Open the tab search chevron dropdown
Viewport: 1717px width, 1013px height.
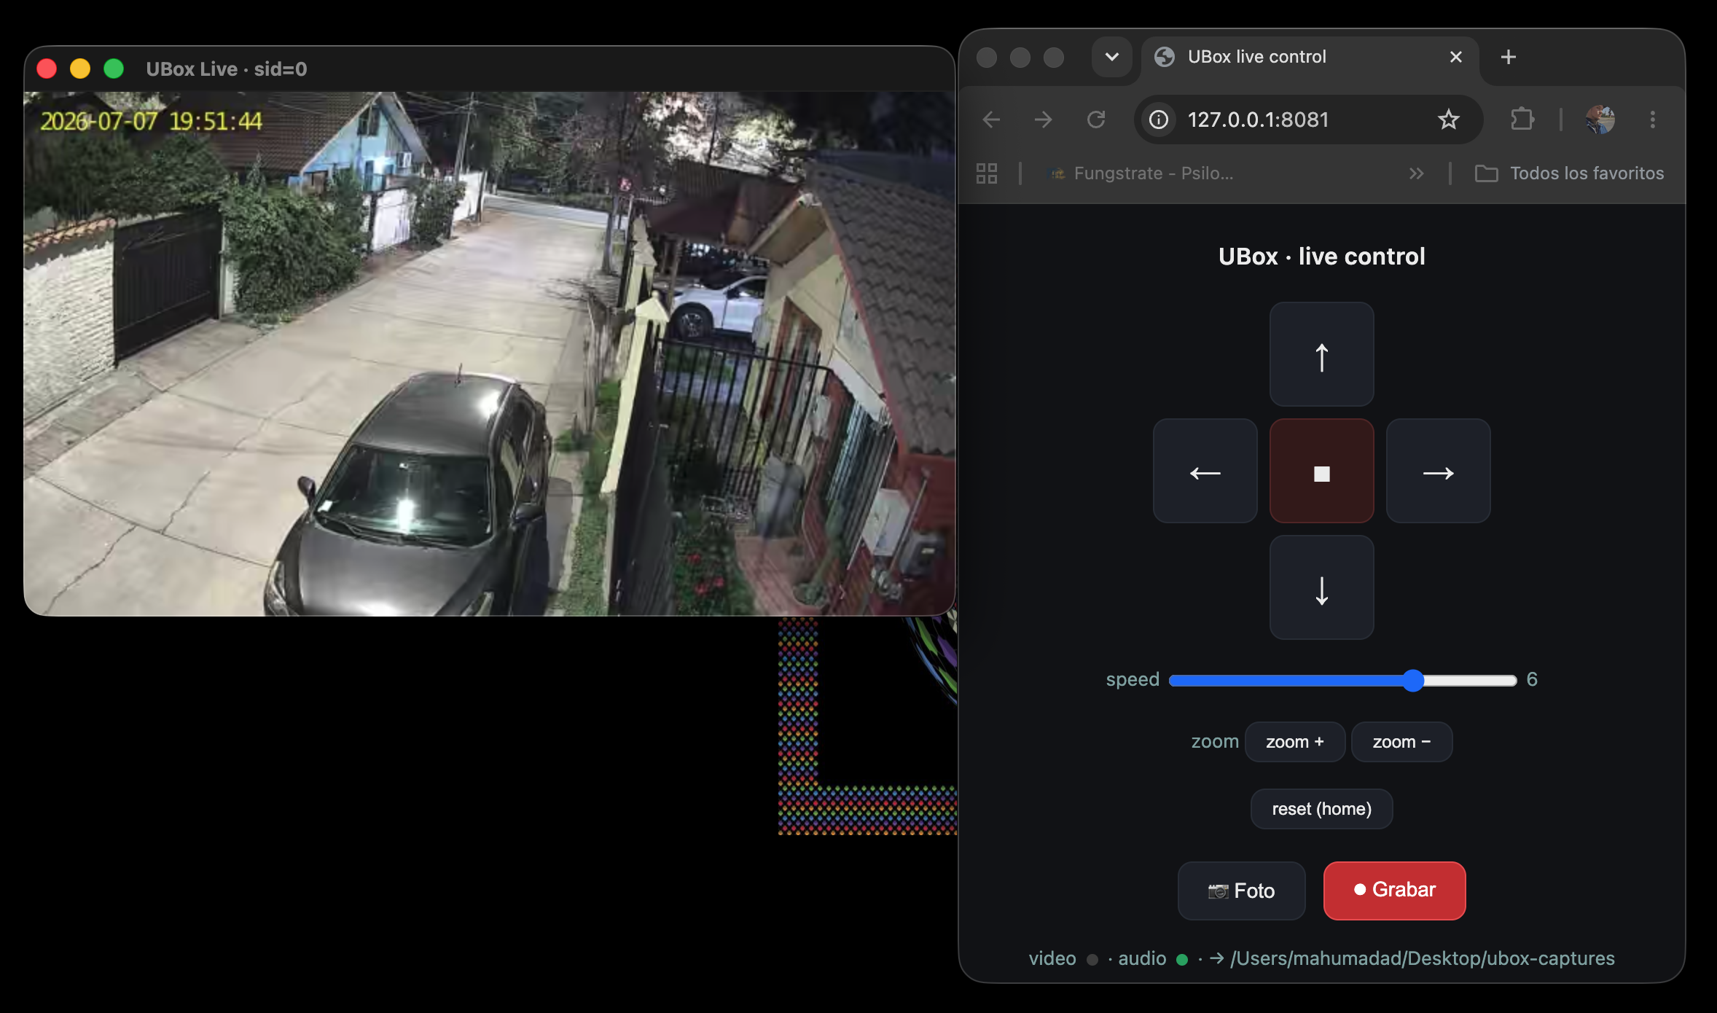[x=1111, y=57]
